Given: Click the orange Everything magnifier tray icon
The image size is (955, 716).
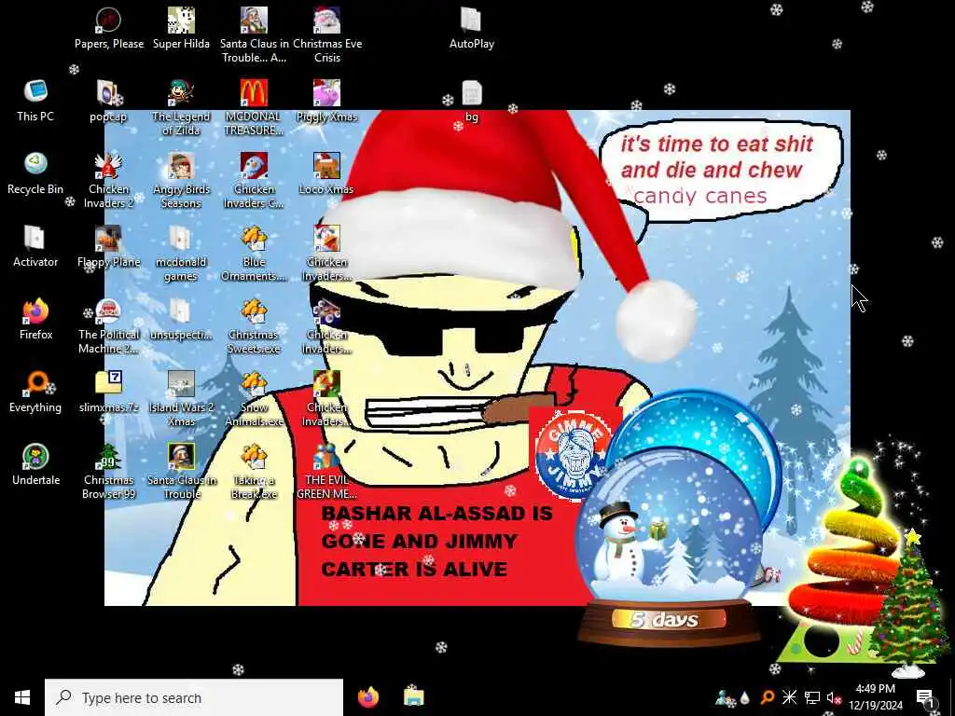Looking at the screenshot, I should (x=767, y=697).
